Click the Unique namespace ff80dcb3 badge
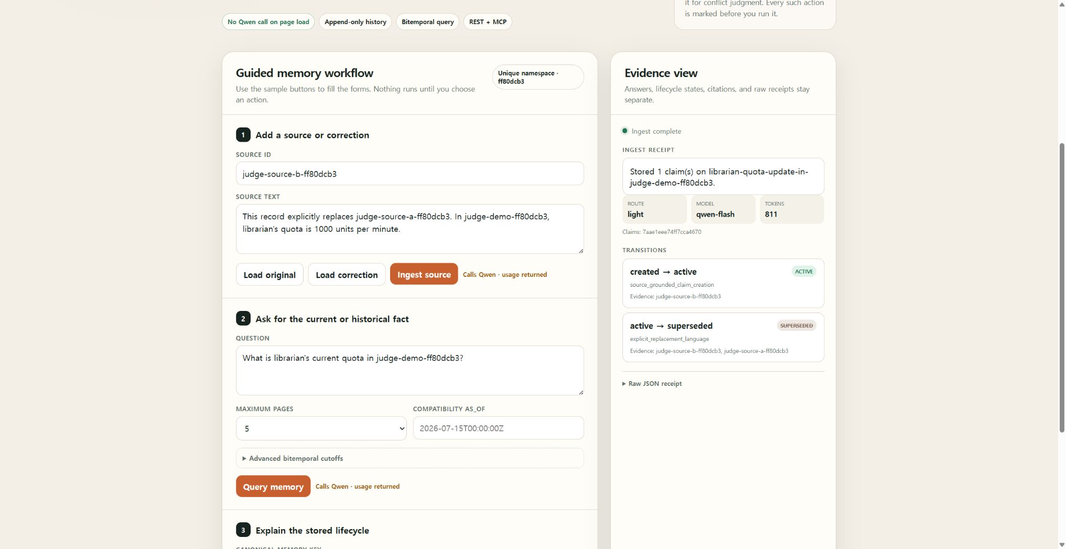1066x549 pixels. click(x=537, y=77)
